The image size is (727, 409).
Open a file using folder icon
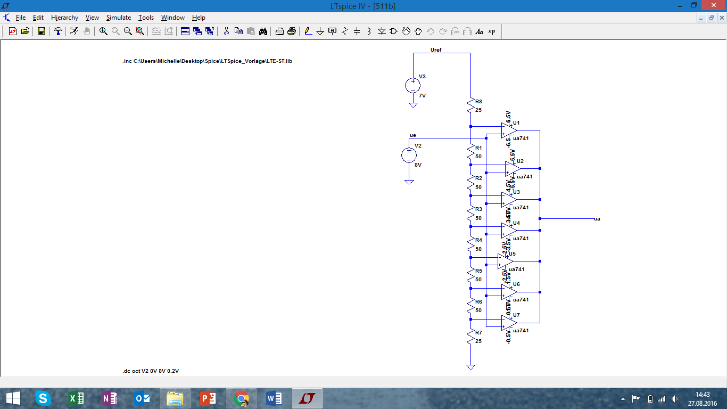pos(25,31)
